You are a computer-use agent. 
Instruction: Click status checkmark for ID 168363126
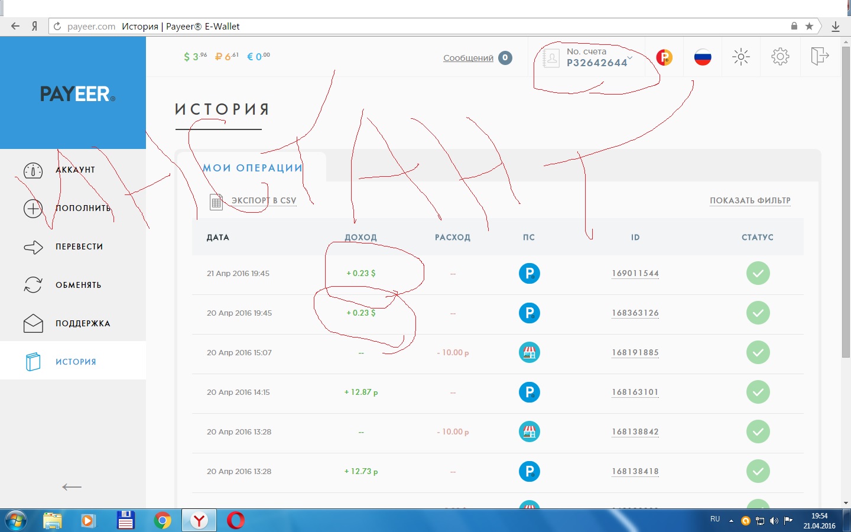(x=758, y=313)
